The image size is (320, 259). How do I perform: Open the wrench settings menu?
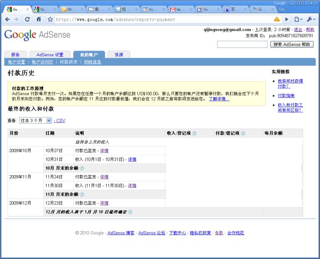pyautogui.click(x=311, y=19)
